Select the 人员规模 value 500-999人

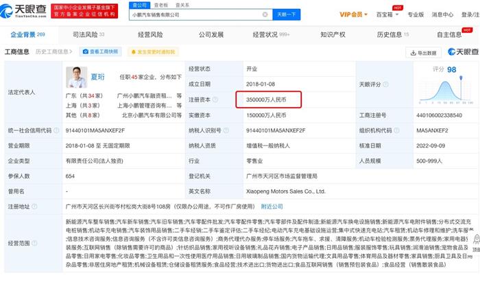429,161
